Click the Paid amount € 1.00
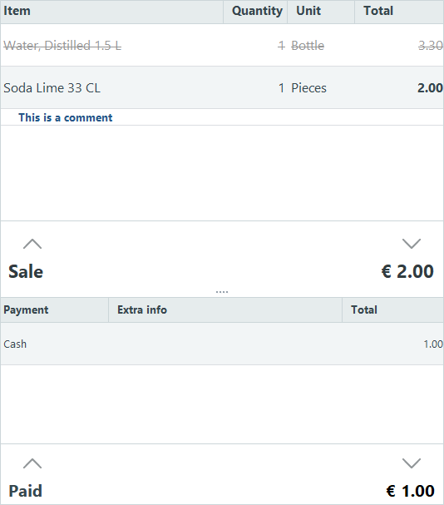Screen dimensions: 444x505 (410, 491)
